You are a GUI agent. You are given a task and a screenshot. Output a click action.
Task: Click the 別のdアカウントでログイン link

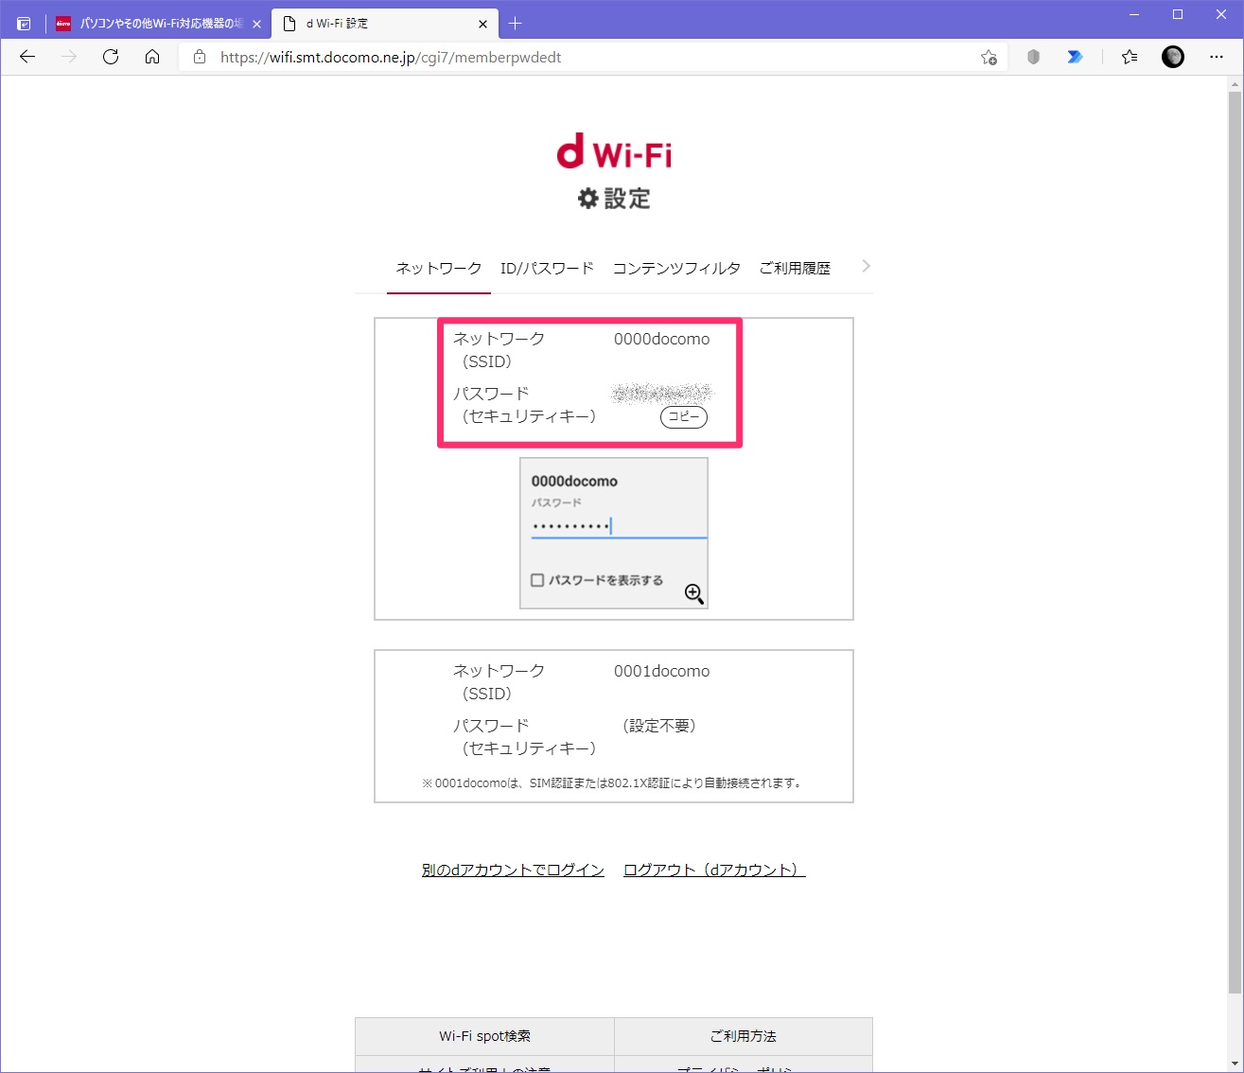[513, 871]
